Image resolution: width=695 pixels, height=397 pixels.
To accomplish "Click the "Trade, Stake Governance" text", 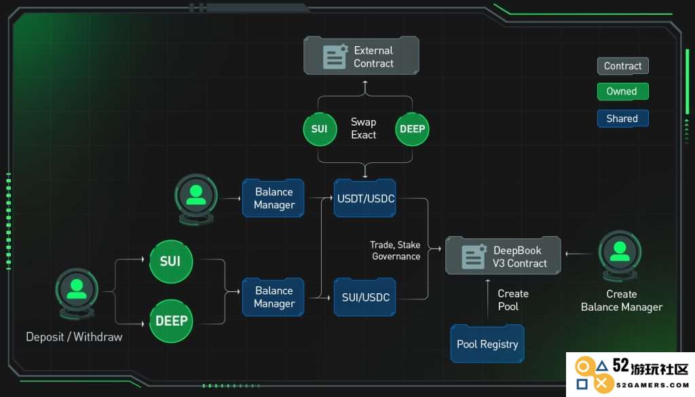I will pyautogui.click(x=396, y=250).
